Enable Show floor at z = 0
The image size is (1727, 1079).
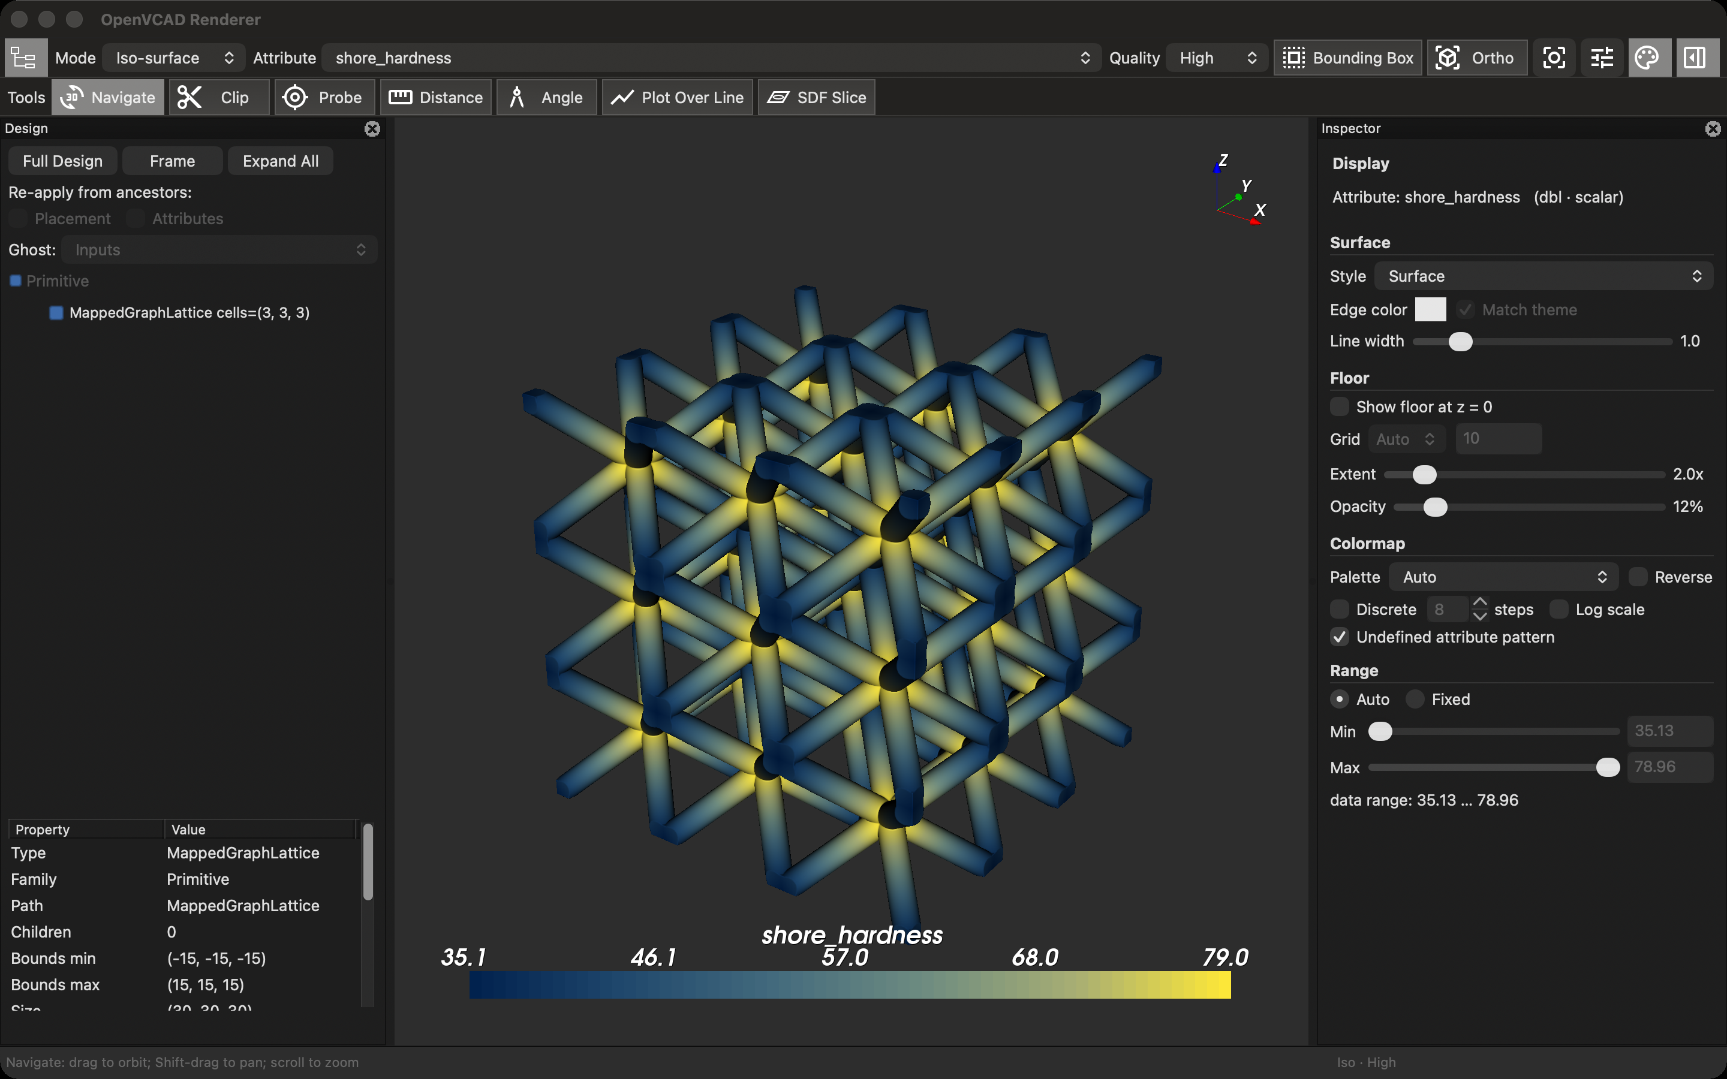point(1340,407)
